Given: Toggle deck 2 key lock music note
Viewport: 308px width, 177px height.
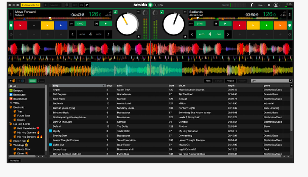Looking at the screenshot, I should (162, 12).
